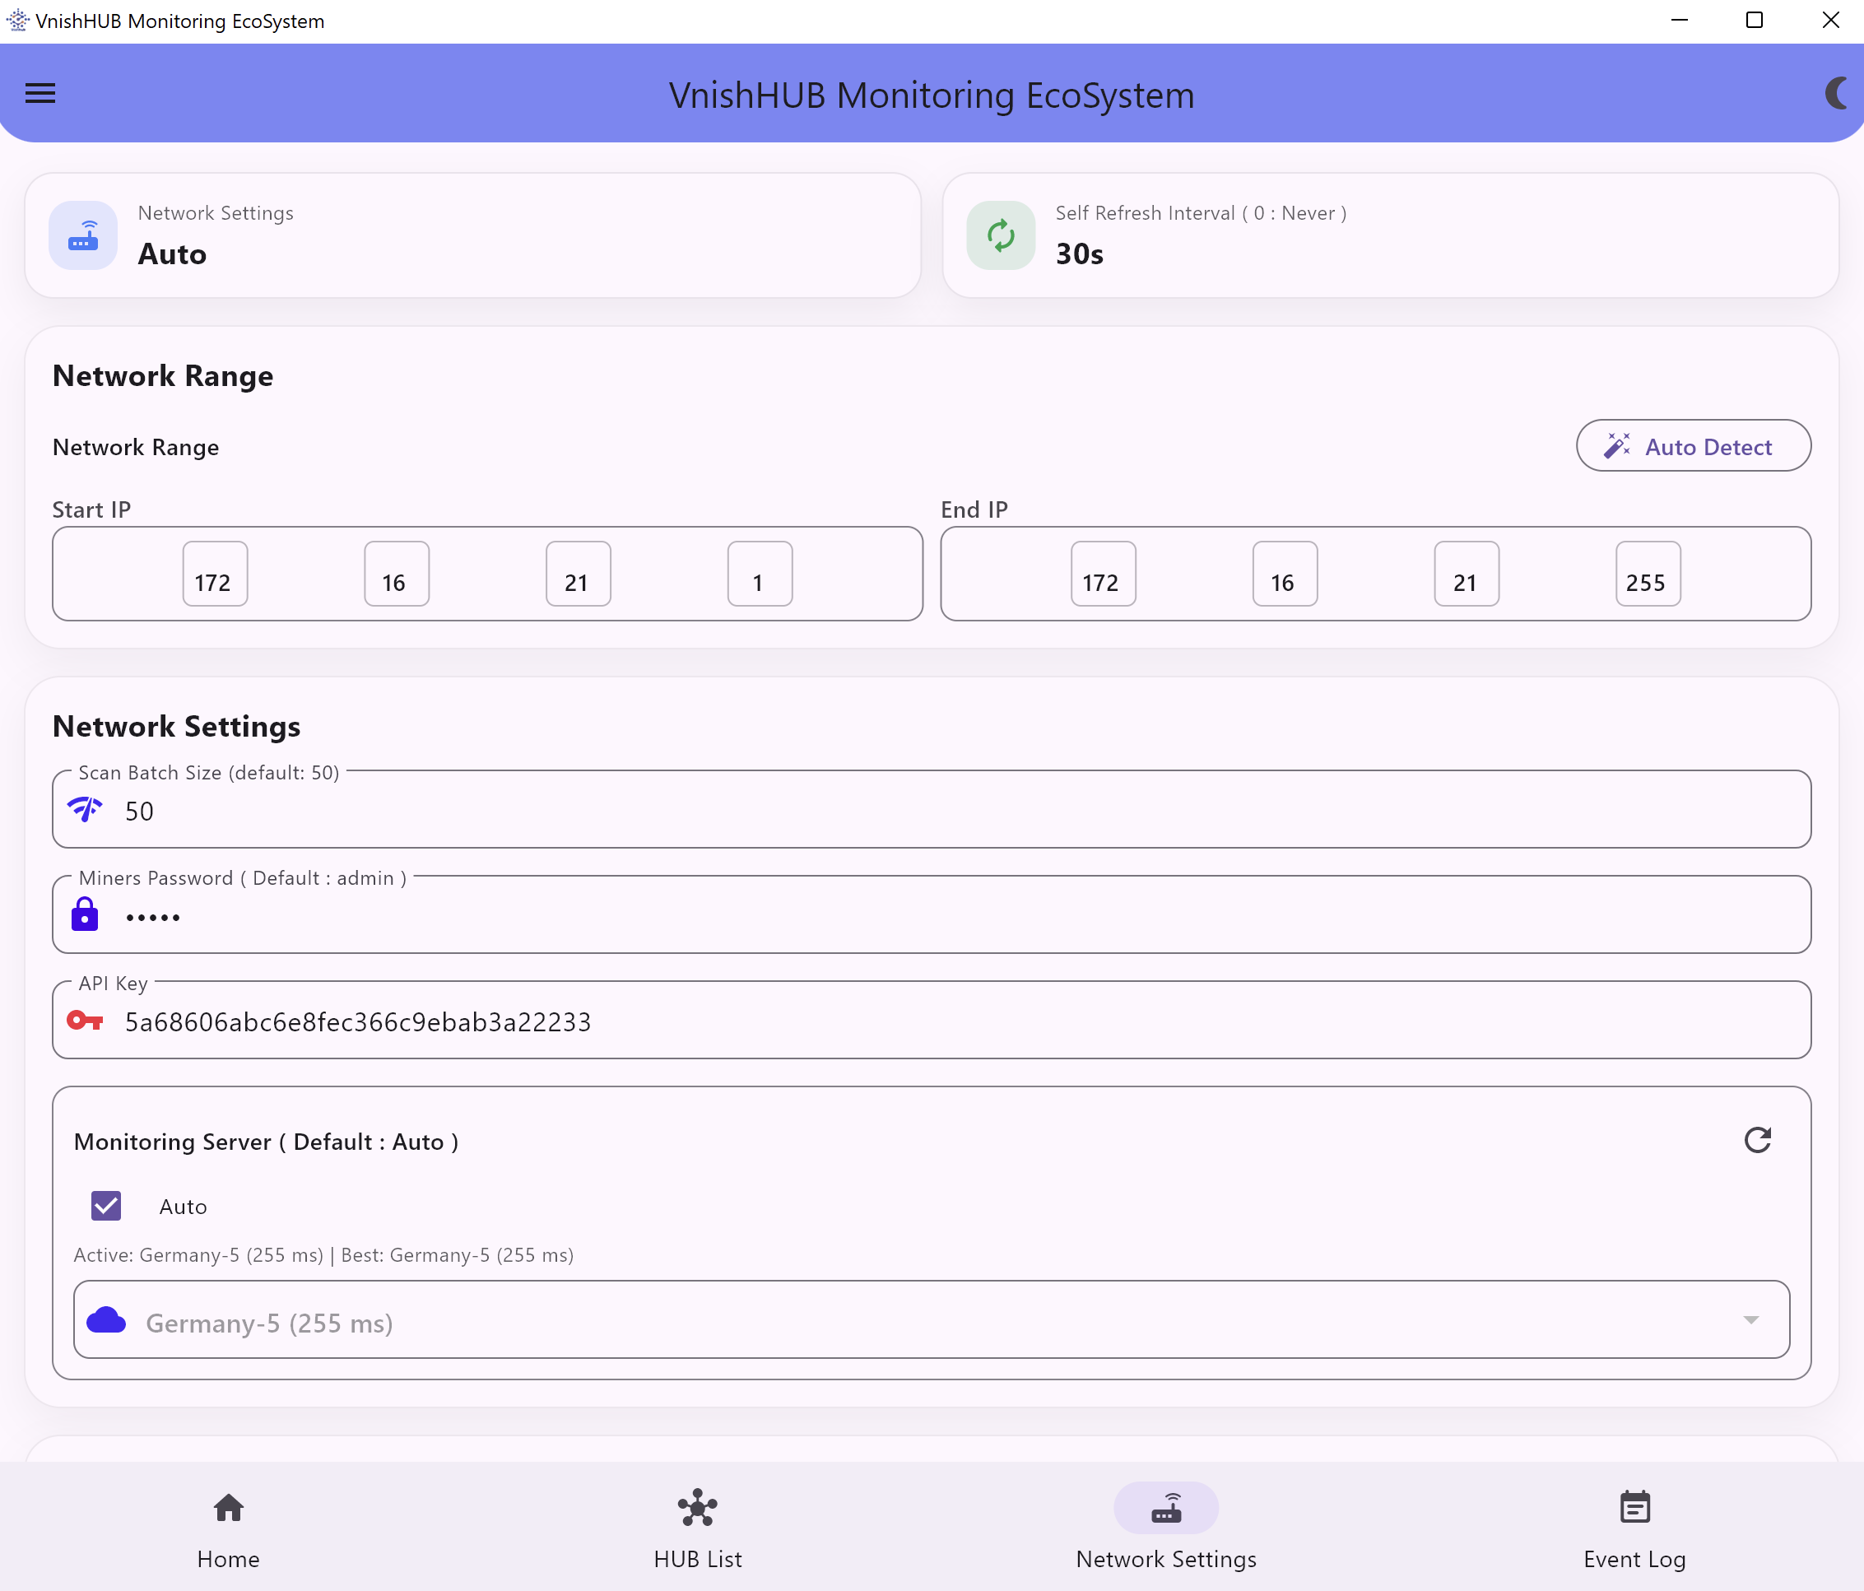Image resolution: width=1864 pixels, height=1591 pixels.
Task: Click the green refresh icon in Self Refresh card
Action: [1001, 235]
